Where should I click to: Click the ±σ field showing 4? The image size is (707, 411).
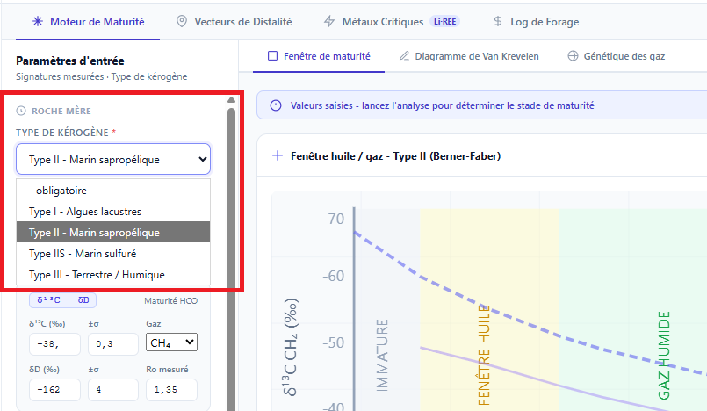click(x=113, y=390)
